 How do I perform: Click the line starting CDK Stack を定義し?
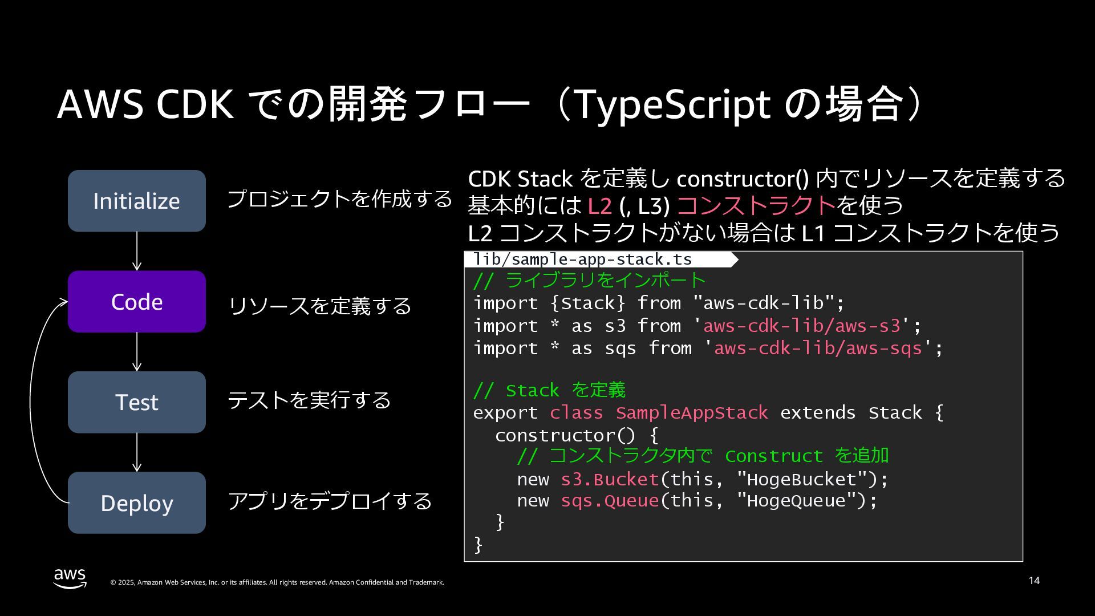pos(766,179)
